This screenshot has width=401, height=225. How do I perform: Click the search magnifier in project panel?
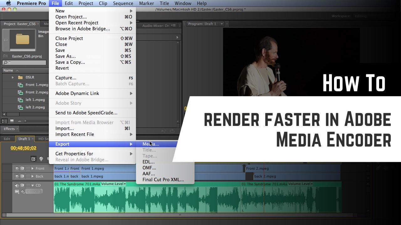[x=5, y=63]
